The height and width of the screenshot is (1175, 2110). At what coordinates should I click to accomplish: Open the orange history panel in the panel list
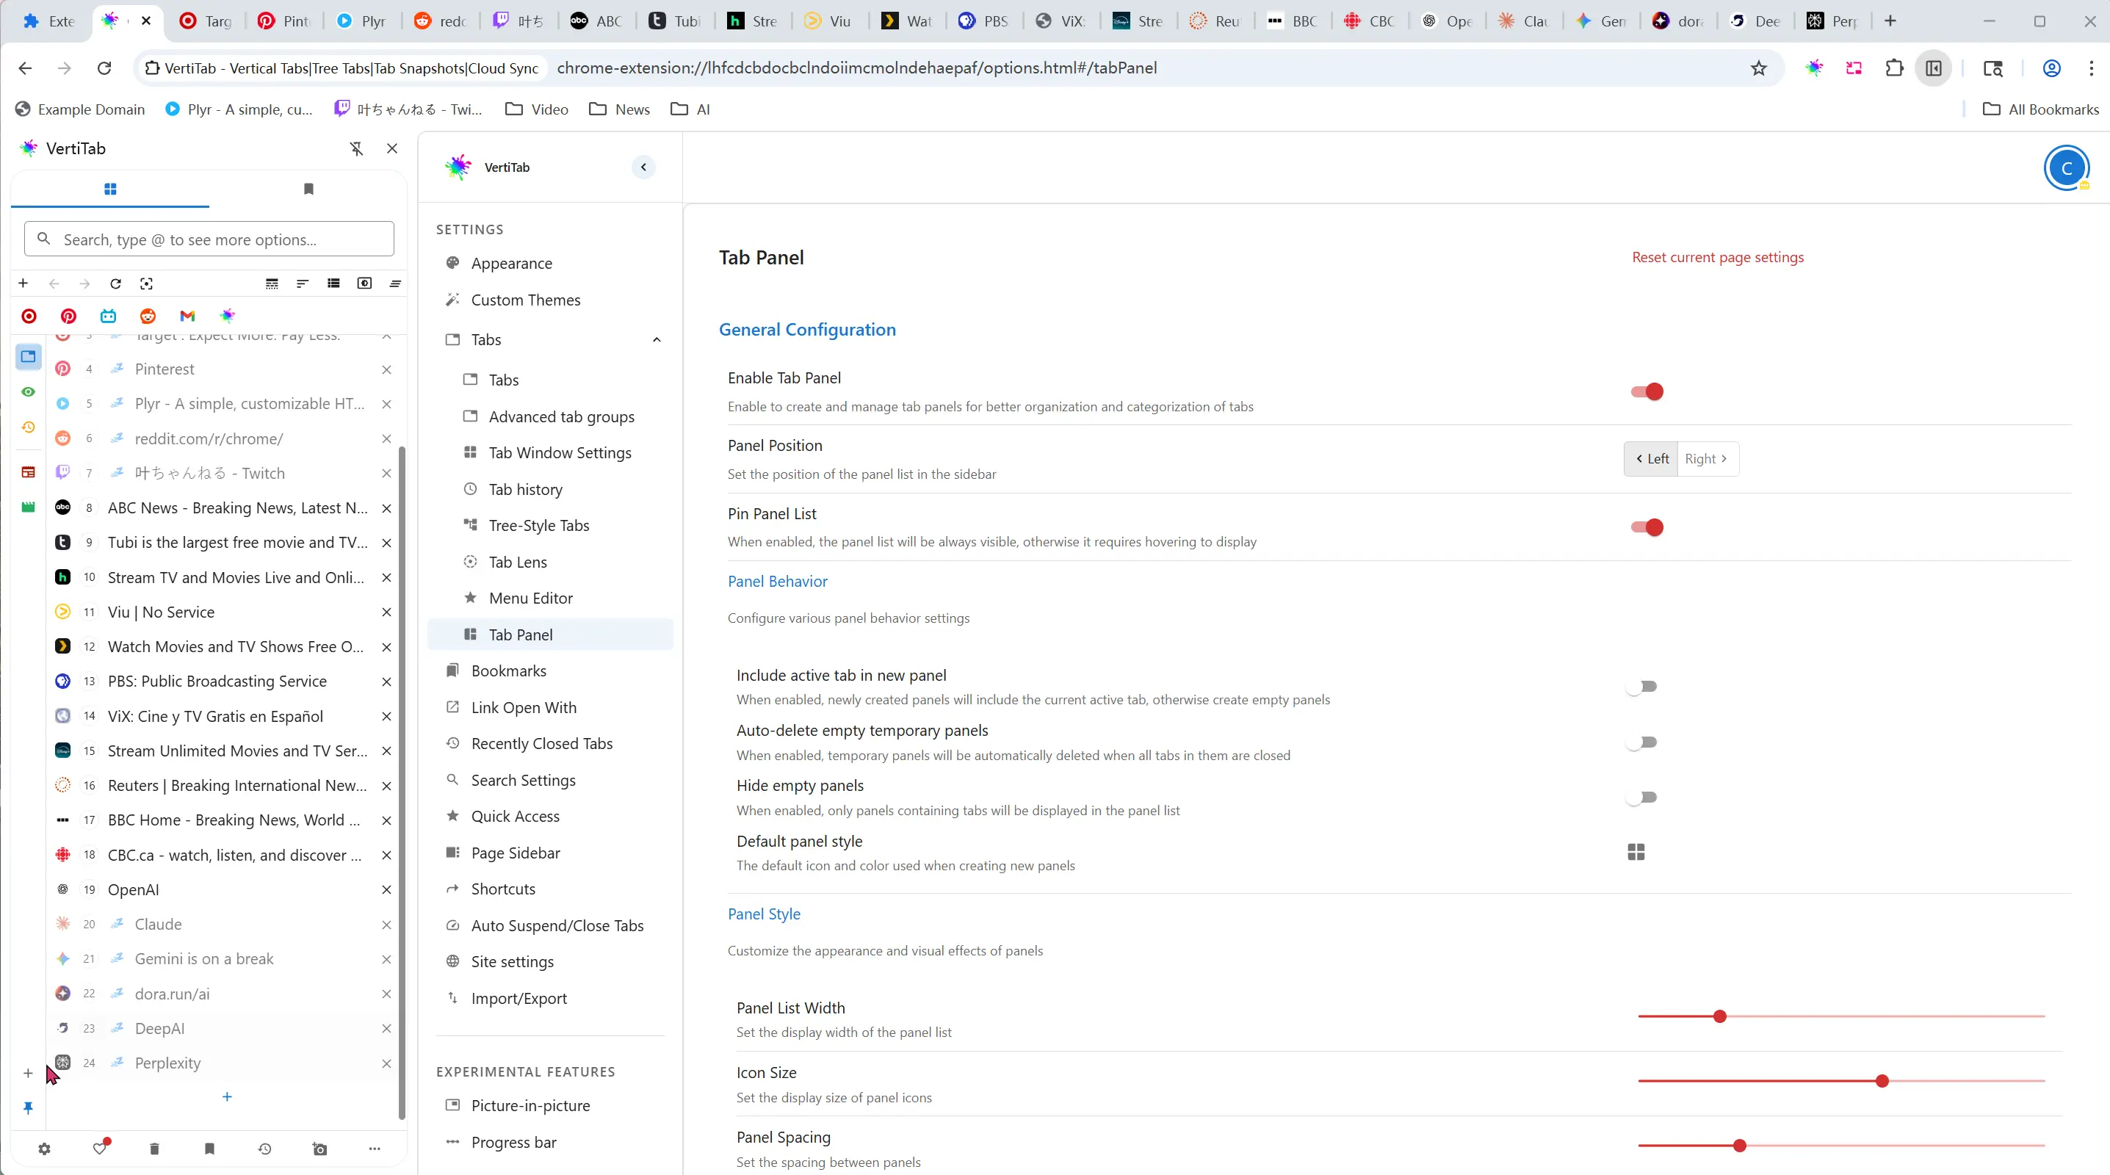tap(29, 427)
